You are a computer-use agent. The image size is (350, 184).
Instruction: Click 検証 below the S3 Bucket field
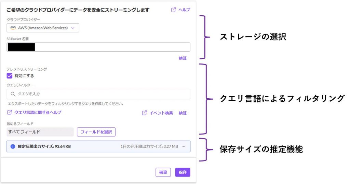[x=183, y=58]
